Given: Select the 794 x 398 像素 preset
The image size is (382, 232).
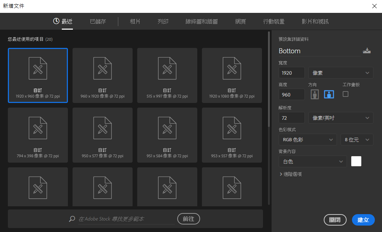Looking at the screenshot, I should [x=38, y=135].
